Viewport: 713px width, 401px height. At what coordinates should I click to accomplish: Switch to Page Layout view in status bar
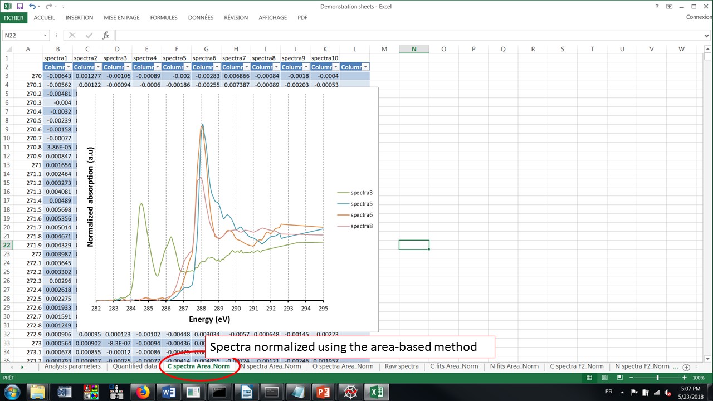604,378
